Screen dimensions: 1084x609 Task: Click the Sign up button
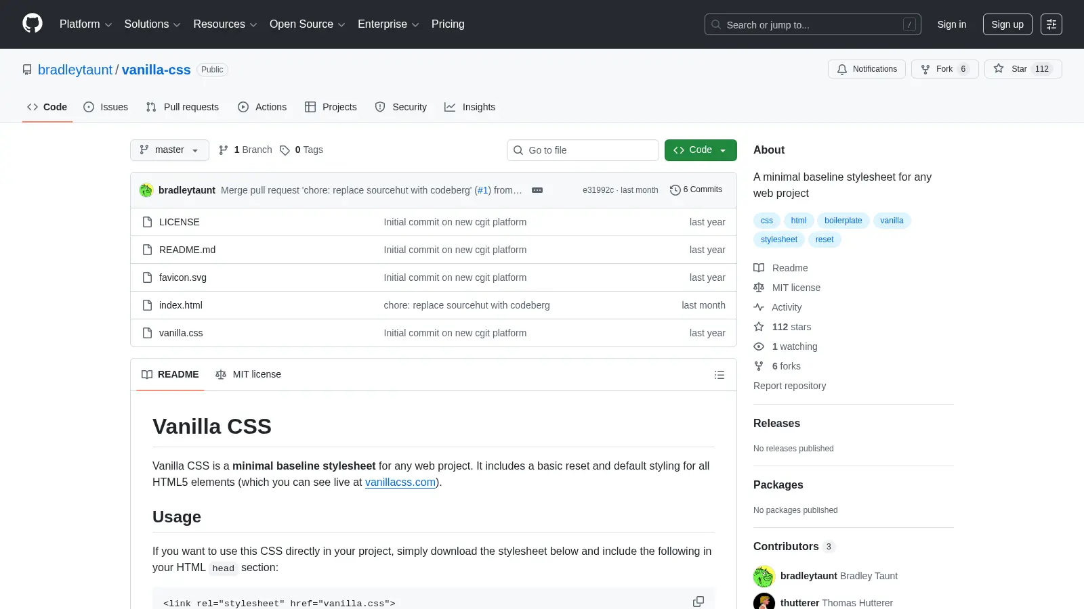tap(1007, 24)
